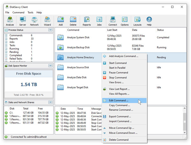The image size is (191, 145).
Task: Select View All Reports menu entry
Action: [124, 94]
